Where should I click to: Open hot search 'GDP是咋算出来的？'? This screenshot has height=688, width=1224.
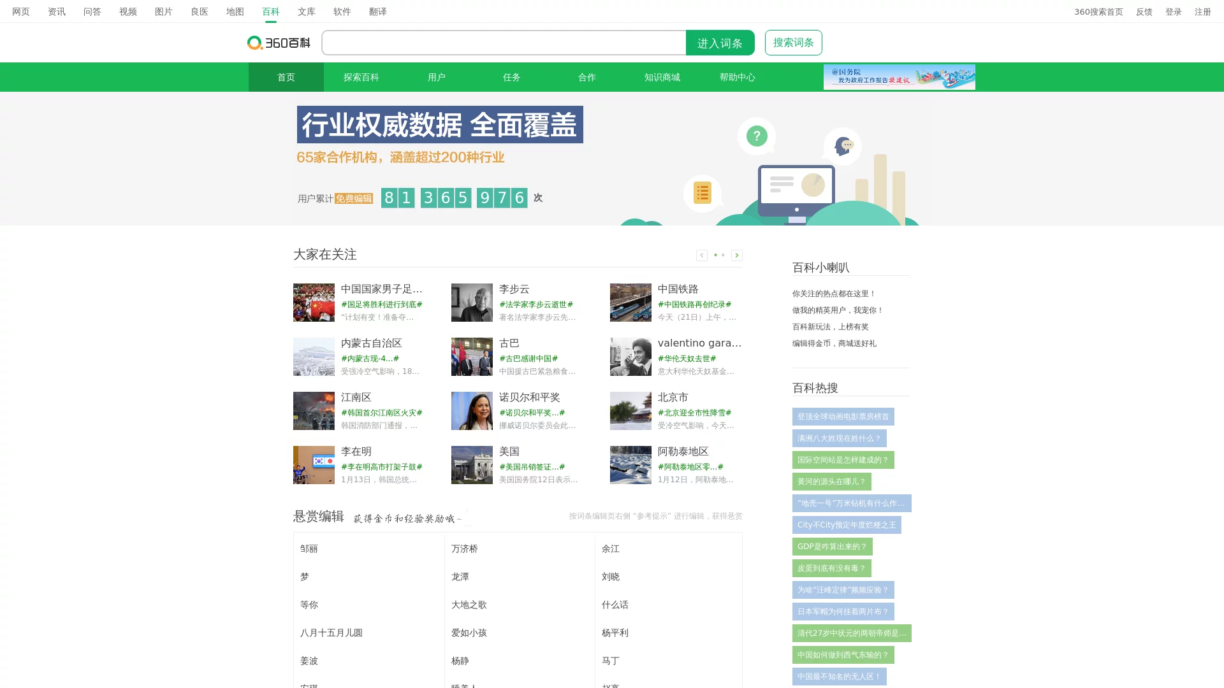tap(831, 547)
